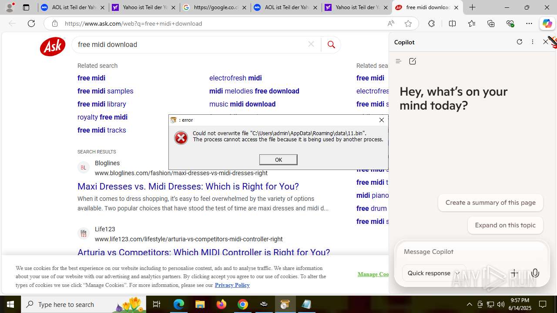557x313 pixels.
Task: Open the tab actions menu icon
Action: 26,7
